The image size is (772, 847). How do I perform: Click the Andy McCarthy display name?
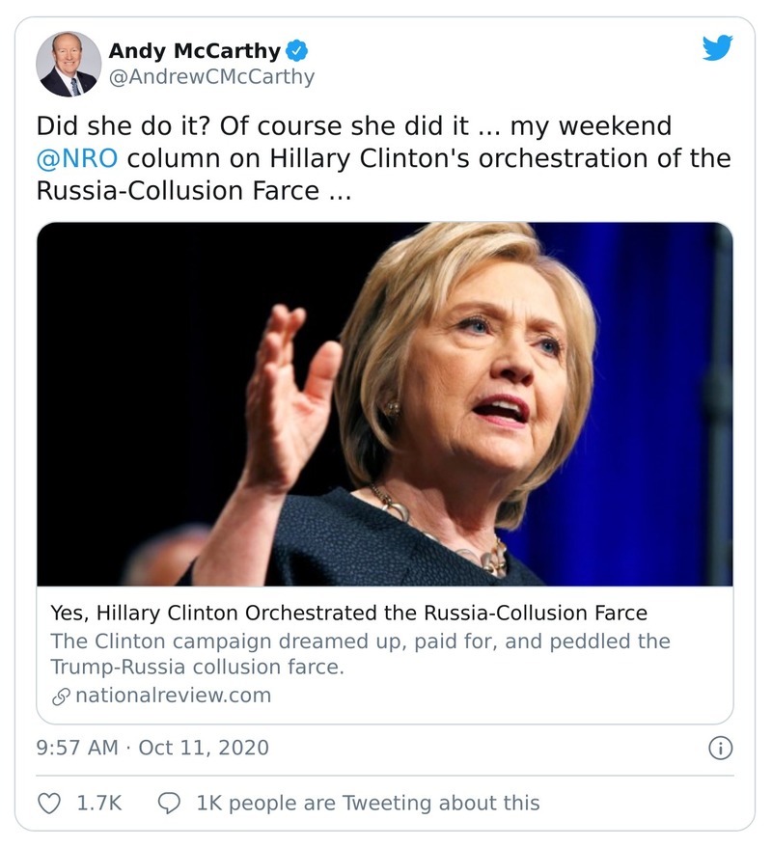[194, 50]
